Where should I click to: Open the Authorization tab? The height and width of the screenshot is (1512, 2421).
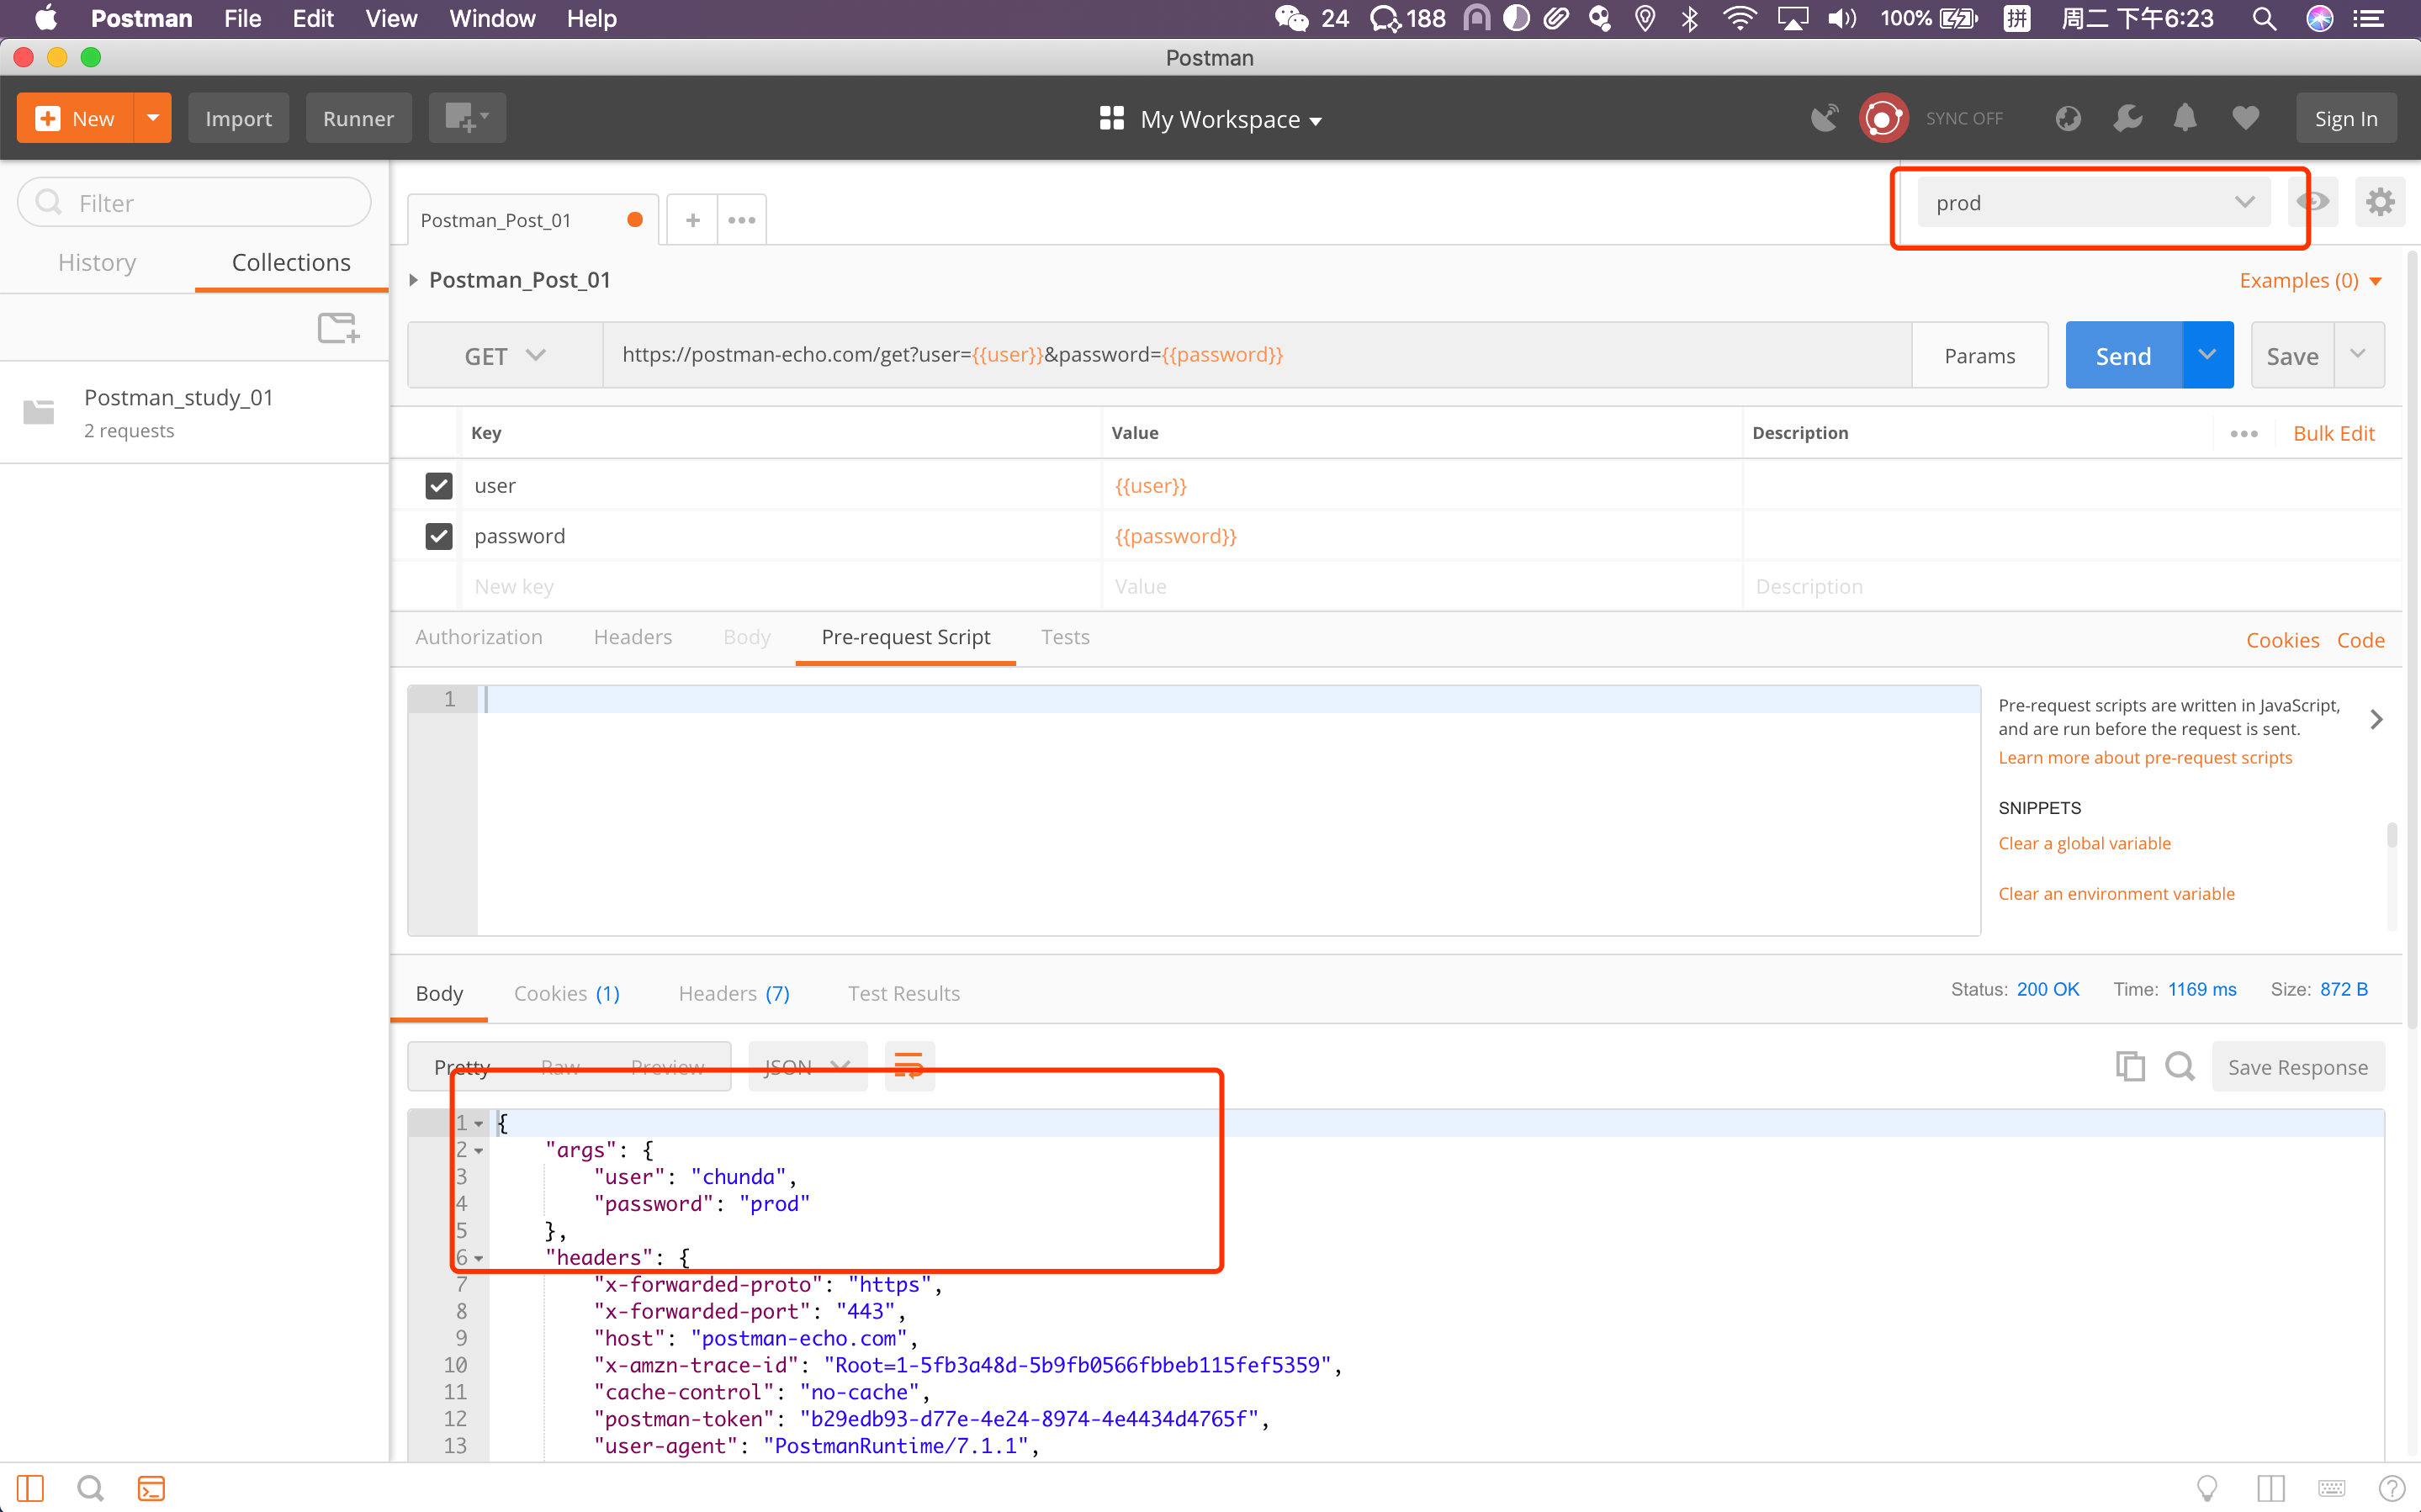coord(479,637)
